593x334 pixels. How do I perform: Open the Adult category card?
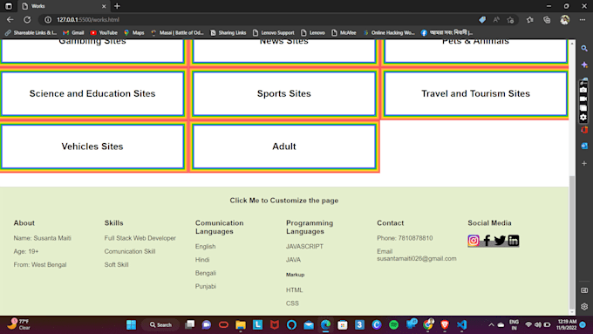pyautogui.click(x=284, y=147)
